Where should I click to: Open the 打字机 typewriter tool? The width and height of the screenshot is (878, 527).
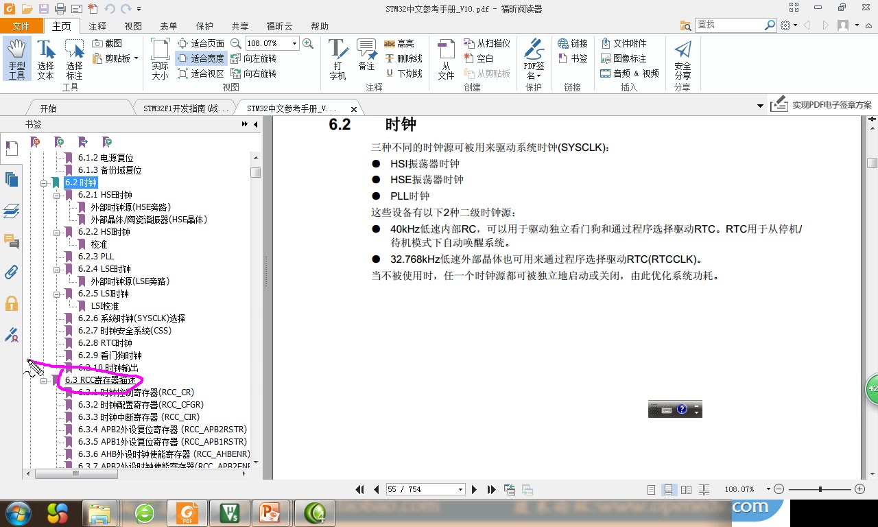click(337, 58)
